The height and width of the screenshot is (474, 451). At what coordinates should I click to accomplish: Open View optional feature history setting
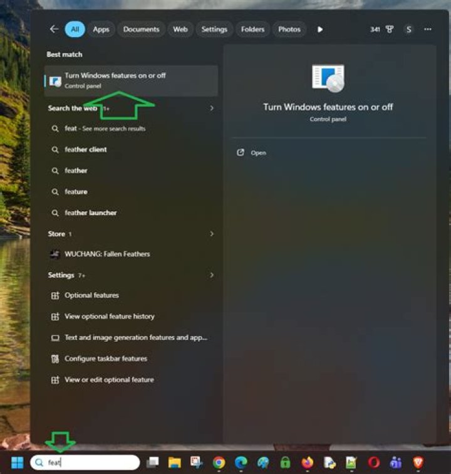(x=131, y=317)
